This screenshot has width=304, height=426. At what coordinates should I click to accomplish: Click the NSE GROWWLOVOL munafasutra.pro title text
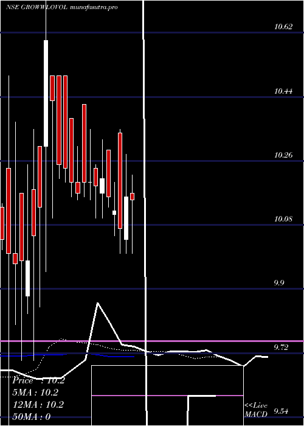(62, 7)
